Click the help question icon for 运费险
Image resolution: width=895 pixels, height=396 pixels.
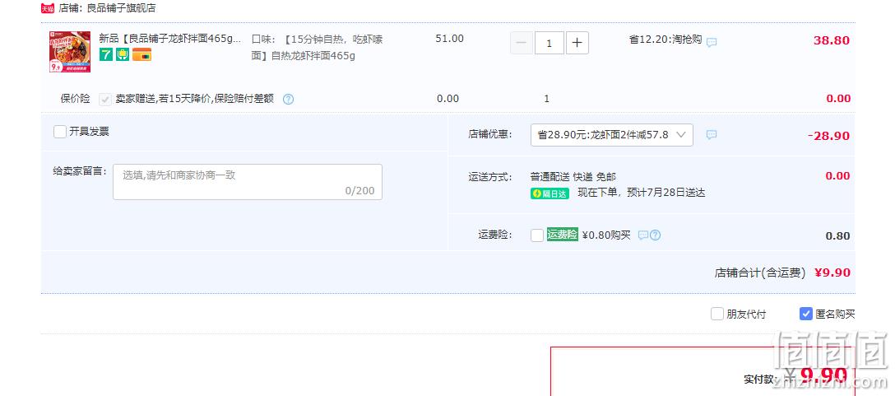tap(656, 235)
